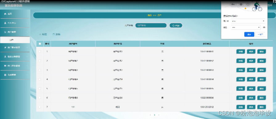Screen dimensions: 276x119
Task: Click the 删除 button above the table
Action: tap(56, 34)
